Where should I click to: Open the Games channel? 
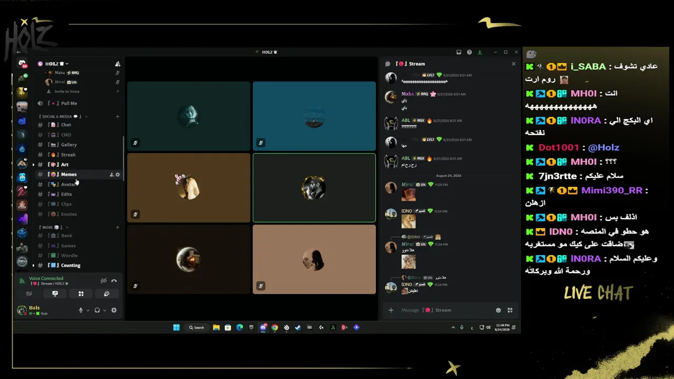click(79, 246)
